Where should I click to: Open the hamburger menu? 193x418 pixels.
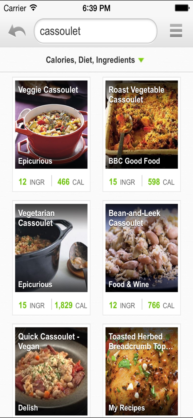176,31
